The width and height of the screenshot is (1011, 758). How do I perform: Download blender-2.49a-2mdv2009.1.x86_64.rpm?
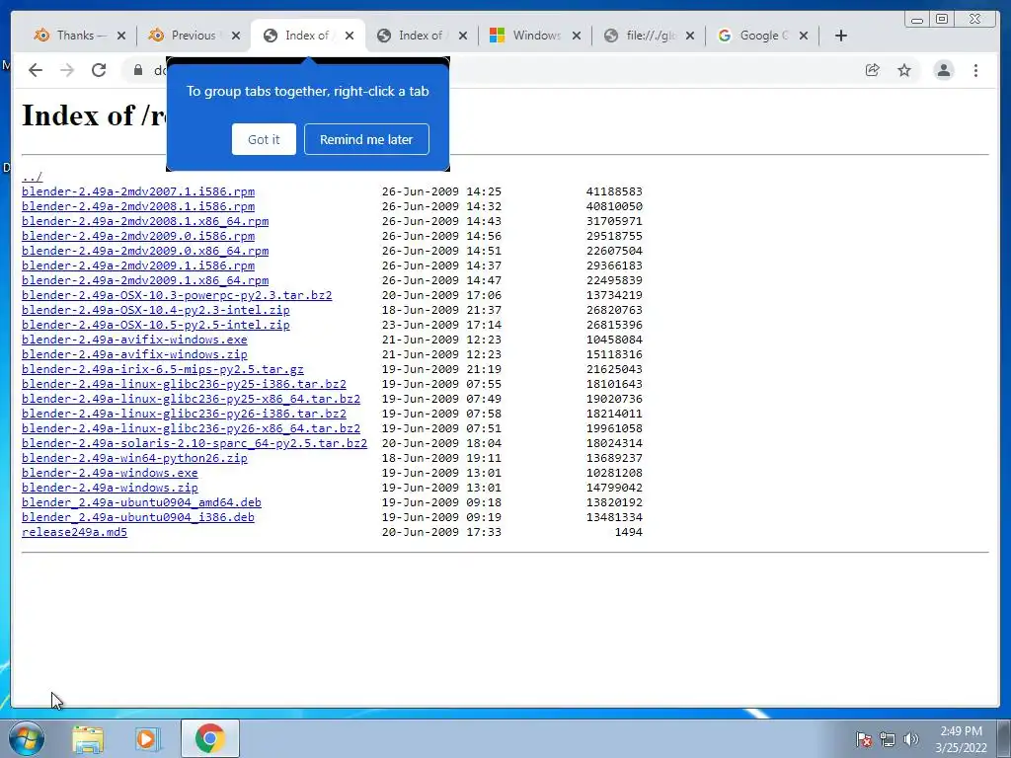(145, 280)
